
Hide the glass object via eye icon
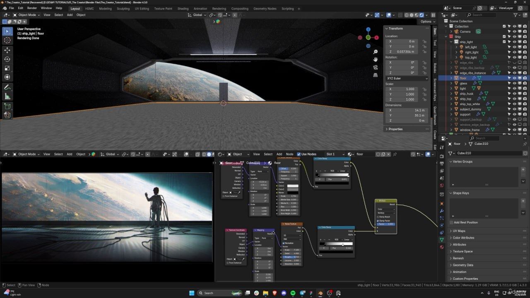coord(514,83)
